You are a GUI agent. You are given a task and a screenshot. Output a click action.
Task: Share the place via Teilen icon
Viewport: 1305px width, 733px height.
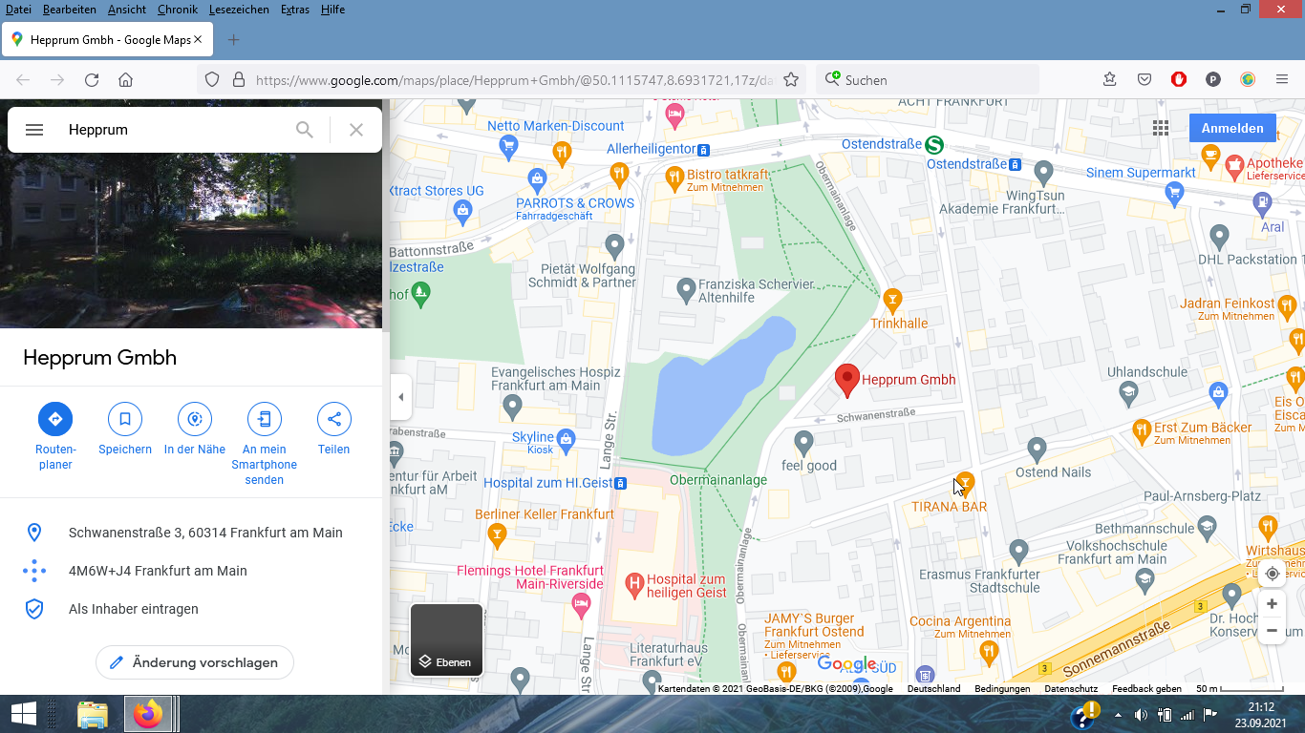coord(334,419)
